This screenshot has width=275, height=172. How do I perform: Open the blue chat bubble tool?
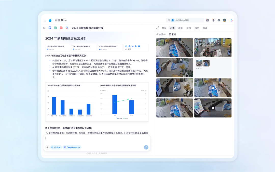50,28
